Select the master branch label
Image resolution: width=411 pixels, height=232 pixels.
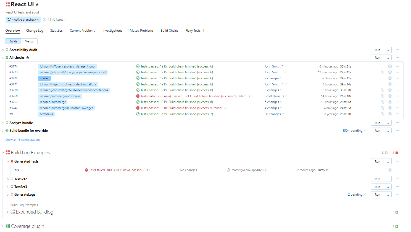[x=44, y=78]
